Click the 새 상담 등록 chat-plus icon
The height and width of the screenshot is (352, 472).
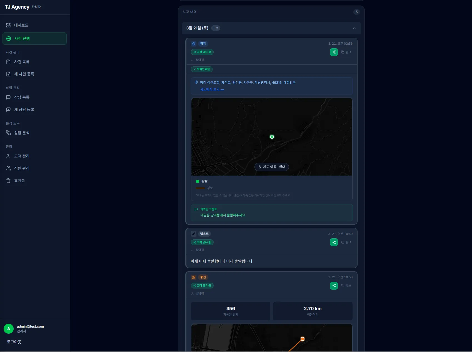(x=8, y=110)
